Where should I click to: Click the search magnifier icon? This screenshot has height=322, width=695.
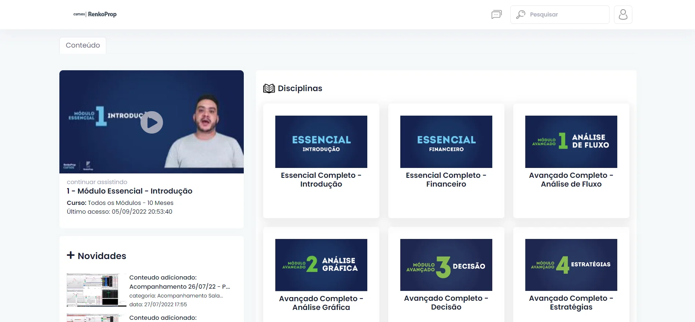tap(521, 15)
